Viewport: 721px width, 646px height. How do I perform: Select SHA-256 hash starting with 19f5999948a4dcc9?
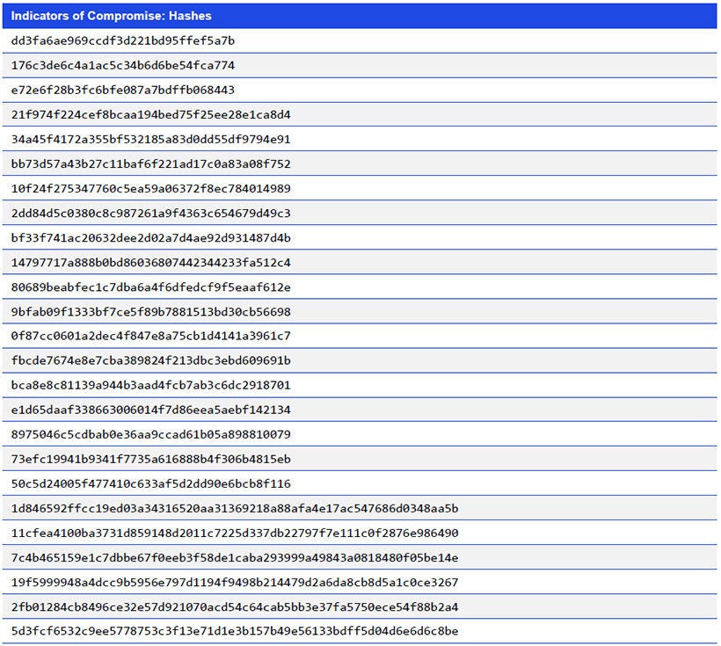[x=235, y=583]
